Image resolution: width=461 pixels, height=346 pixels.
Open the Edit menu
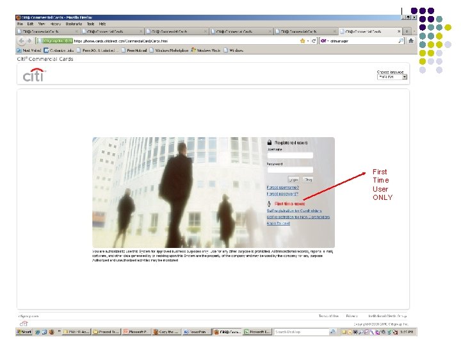30,24
